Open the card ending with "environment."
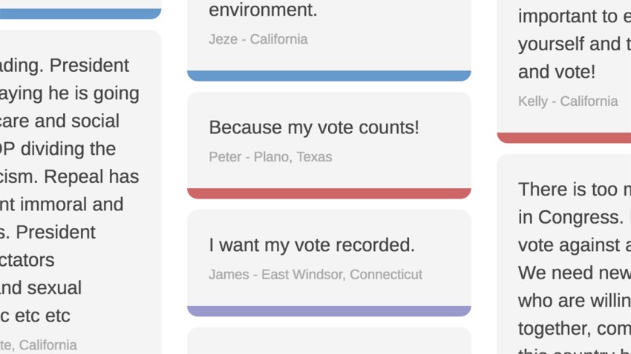This screenshot has width=631, height=354. click(x=329, y=36)
